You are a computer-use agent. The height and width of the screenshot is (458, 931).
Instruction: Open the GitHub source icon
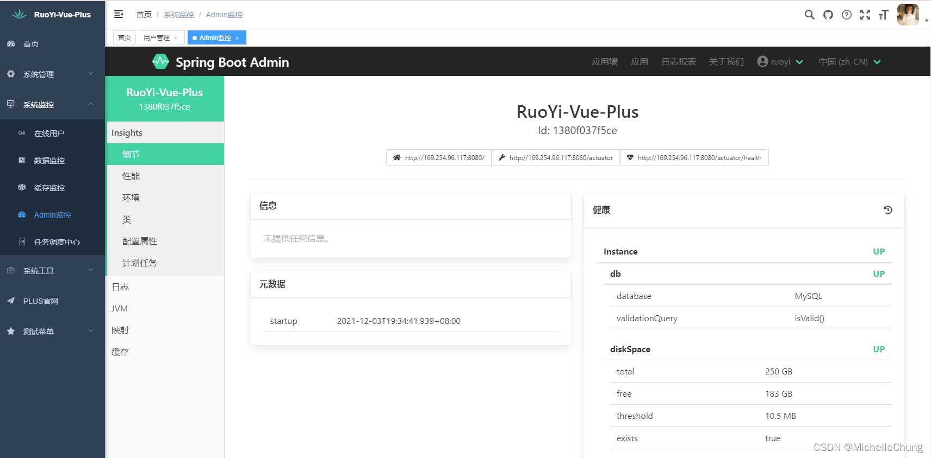(x=828, y=15)
